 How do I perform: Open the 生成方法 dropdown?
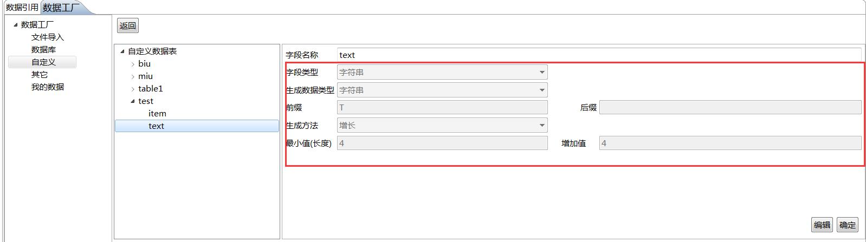(541, 125)
